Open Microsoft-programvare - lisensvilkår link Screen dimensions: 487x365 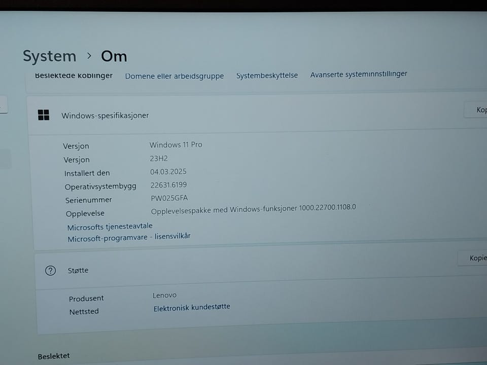coord(129,237)
